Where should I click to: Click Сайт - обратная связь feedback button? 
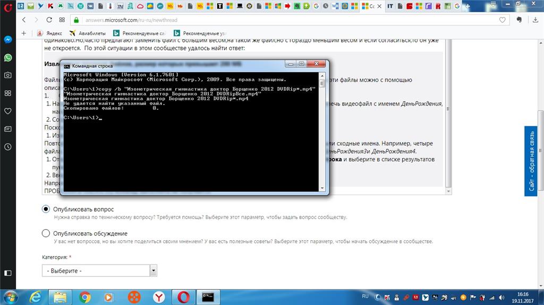(531, 161)
